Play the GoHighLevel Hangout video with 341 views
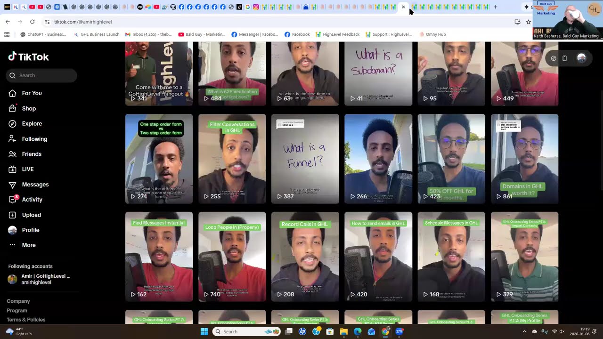This screenshot has height=339, width=603. pyautogui.click(x=159, y=73)
